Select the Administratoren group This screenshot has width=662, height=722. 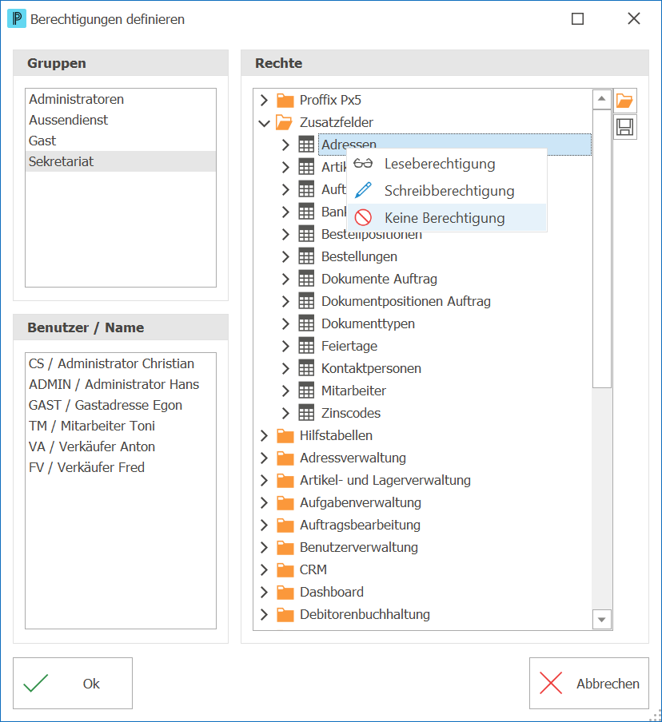pos(120,100)
